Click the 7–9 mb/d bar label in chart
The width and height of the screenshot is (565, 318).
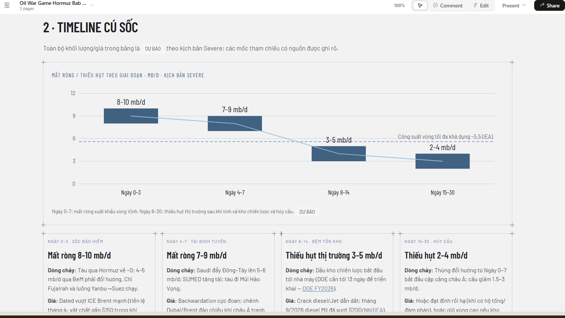(235, 110)
